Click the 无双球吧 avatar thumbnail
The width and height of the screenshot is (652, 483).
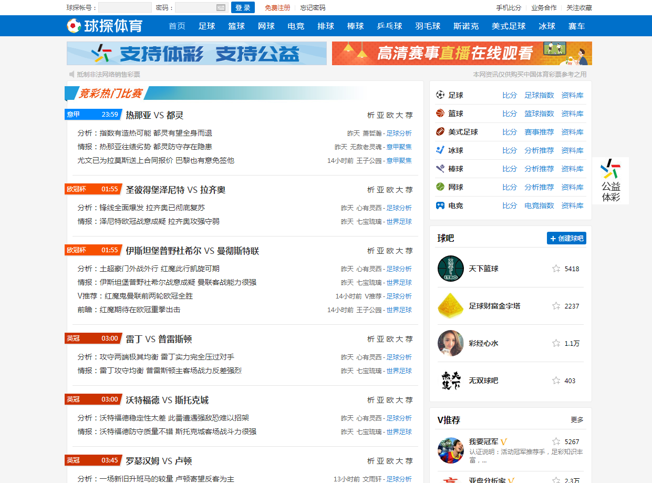tap(451, 381)
